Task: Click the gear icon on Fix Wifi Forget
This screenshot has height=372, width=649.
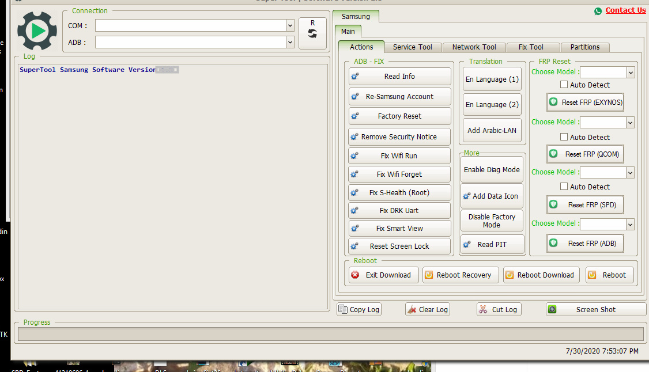Action: point(354,174)
